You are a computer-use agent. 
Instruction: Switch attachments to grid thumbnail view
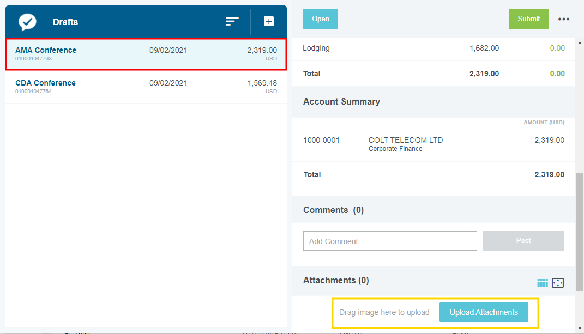tap(543, 283)
